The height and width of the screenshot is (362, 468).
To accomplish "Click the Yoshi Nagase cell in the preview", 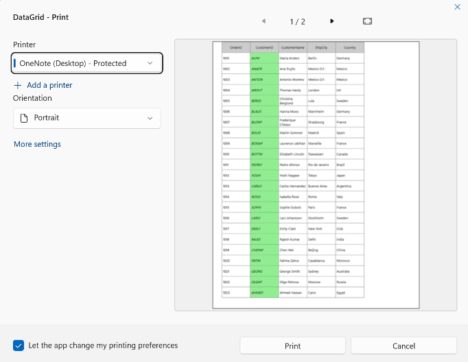I will point(293,176).
